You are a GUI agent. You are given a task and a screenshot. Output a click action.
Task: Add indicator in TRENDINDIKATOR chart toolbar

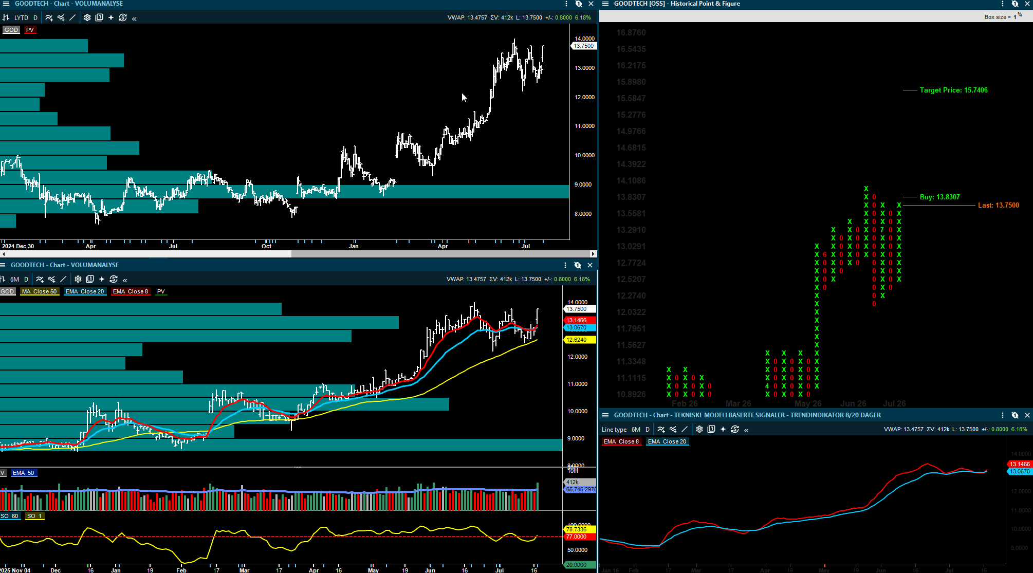pos(661,429)
